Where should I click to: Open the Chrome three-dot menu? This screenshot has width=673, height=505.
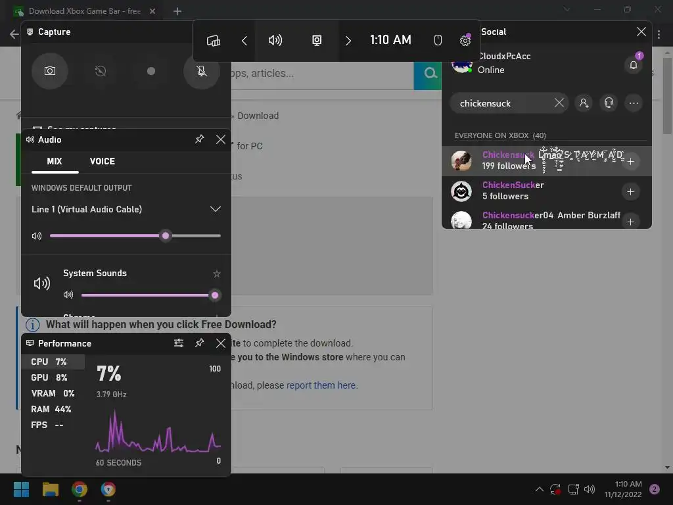click(659, 34)
